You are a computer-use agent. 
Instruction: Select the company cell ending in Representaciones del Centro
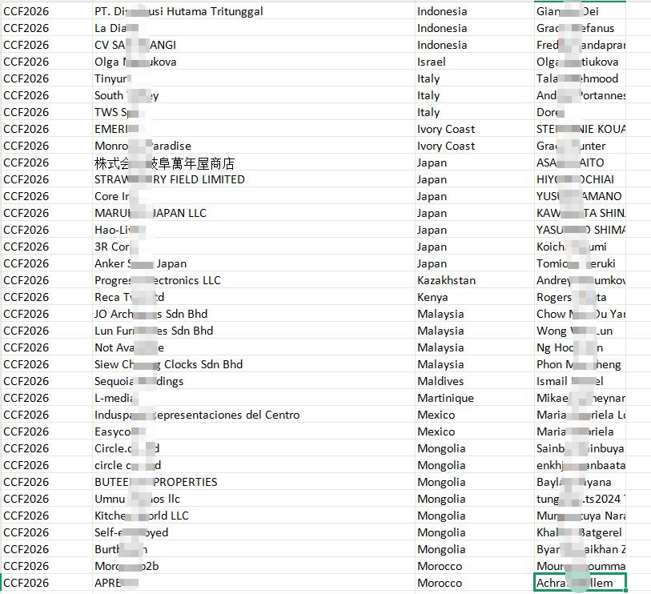[x=197, y=415]
